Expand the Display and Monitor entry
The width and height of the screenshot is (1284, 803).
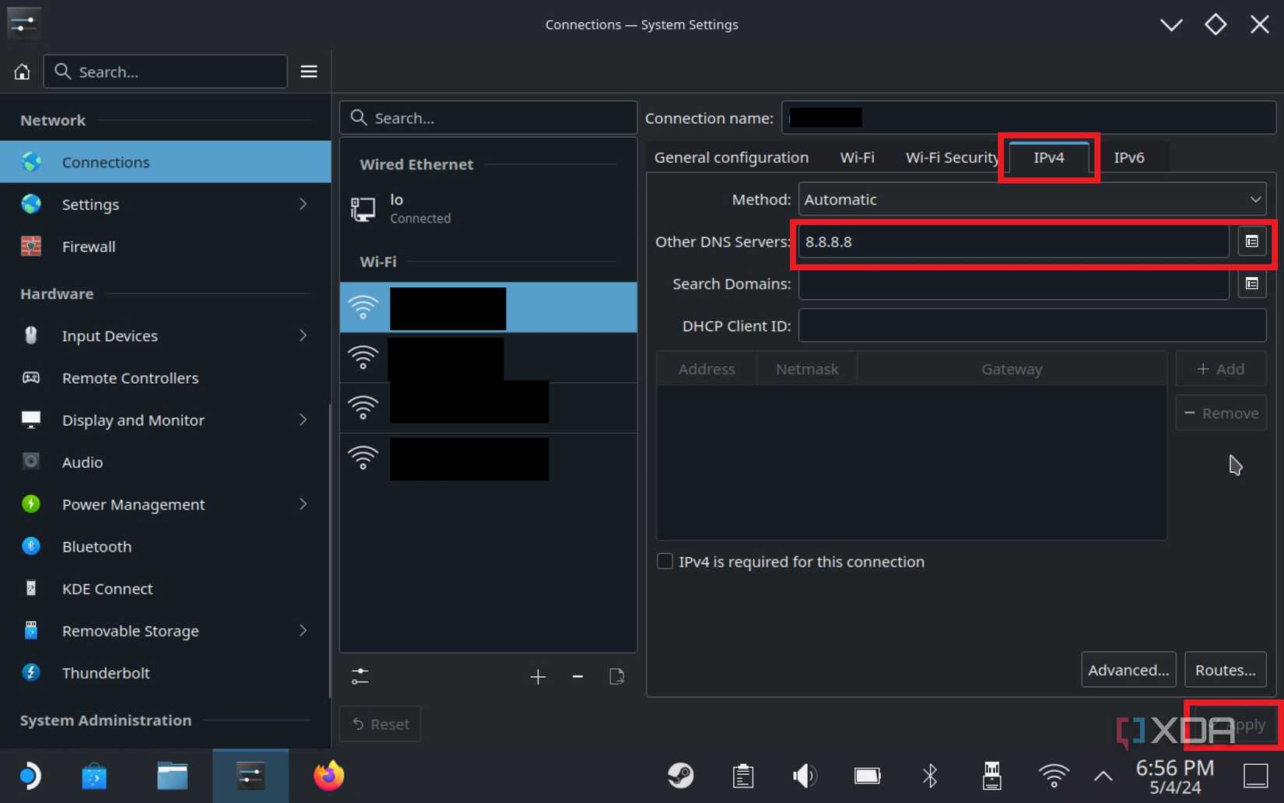[132, 419]
